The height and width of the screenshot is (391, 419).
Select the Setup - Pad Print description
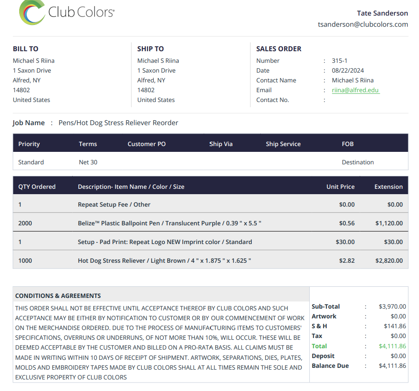click(x=165, y=242)
